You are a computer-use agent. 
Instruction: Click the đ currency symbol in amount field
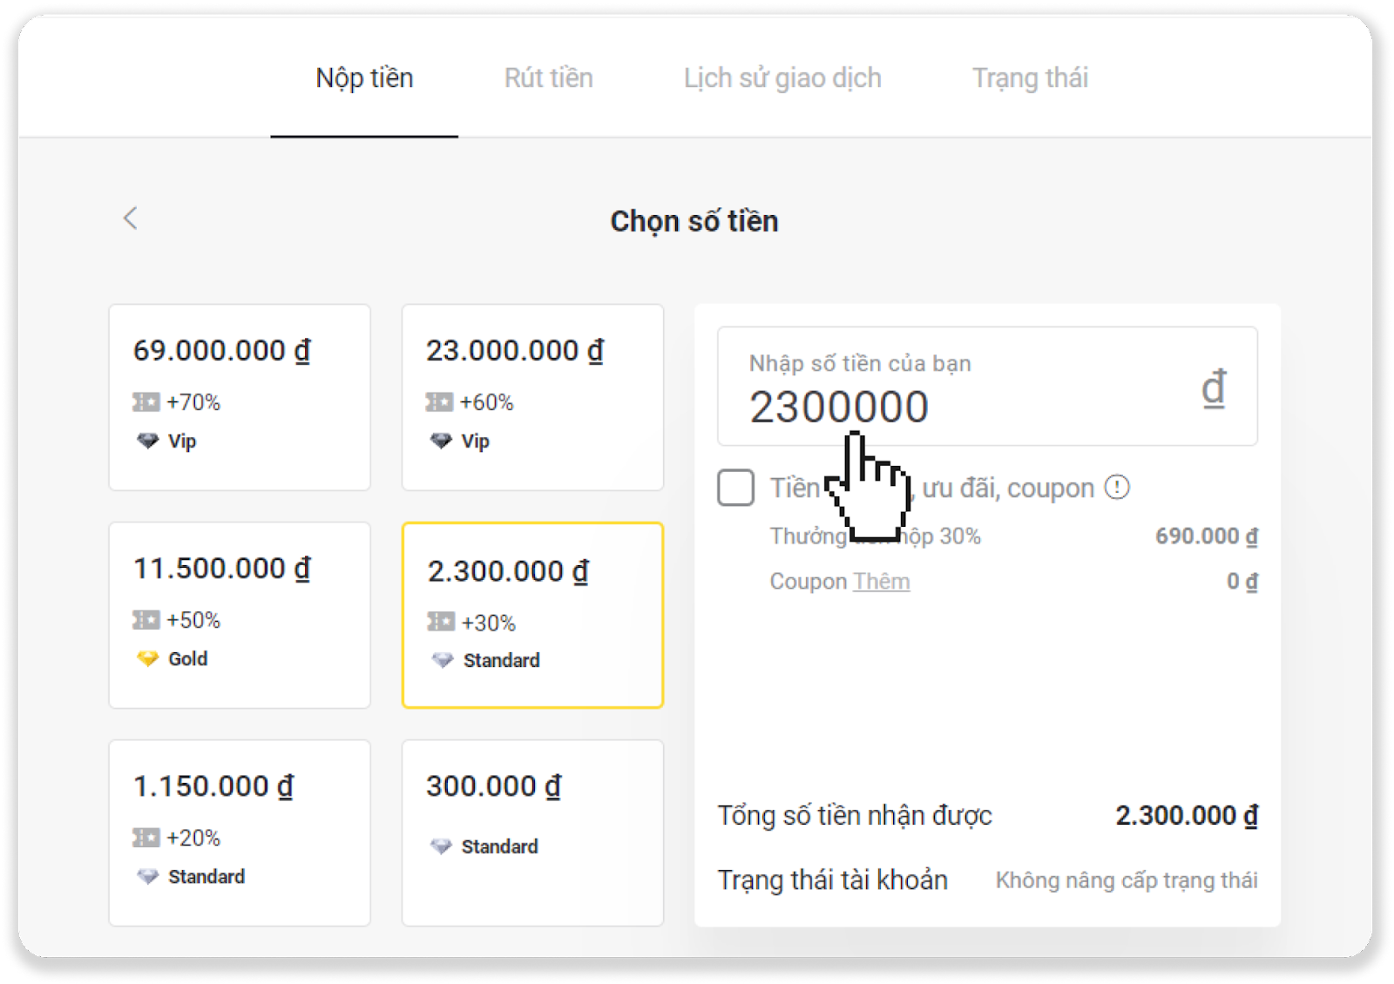point(1214,388)
